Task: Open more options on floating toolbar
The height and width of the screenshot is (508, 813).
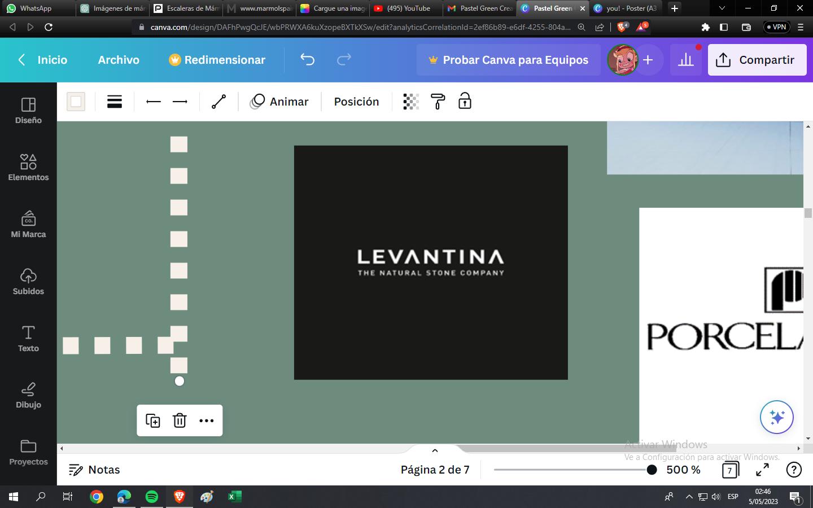Action: click(x=207, y=421)
